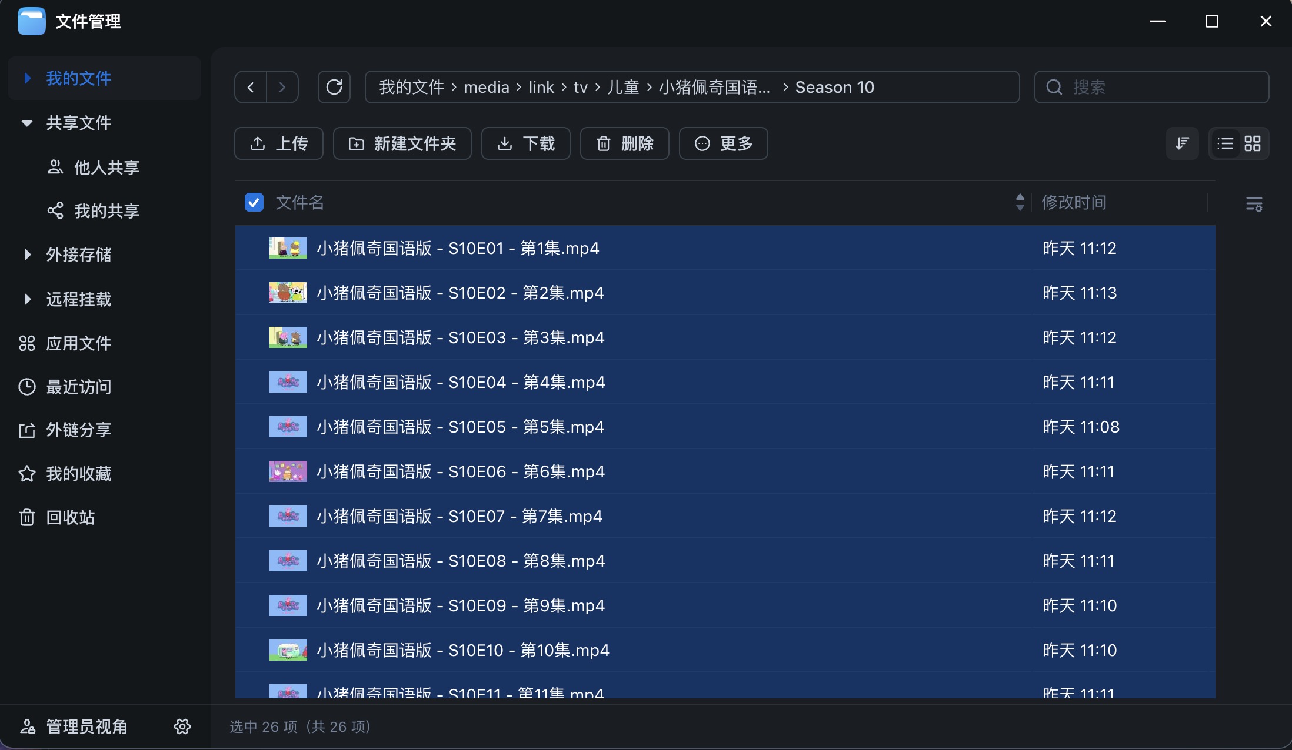1292x750 pixels.
Task: Open sort order icon
Action: 1182,143
